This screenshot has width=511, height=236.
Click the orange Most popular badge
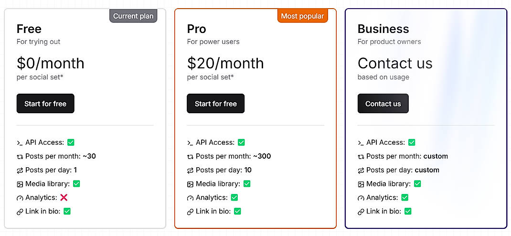(302, 16)
